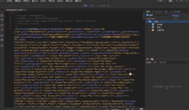
Task: Open the 帮助(H) menu
Action: (78, 1)
